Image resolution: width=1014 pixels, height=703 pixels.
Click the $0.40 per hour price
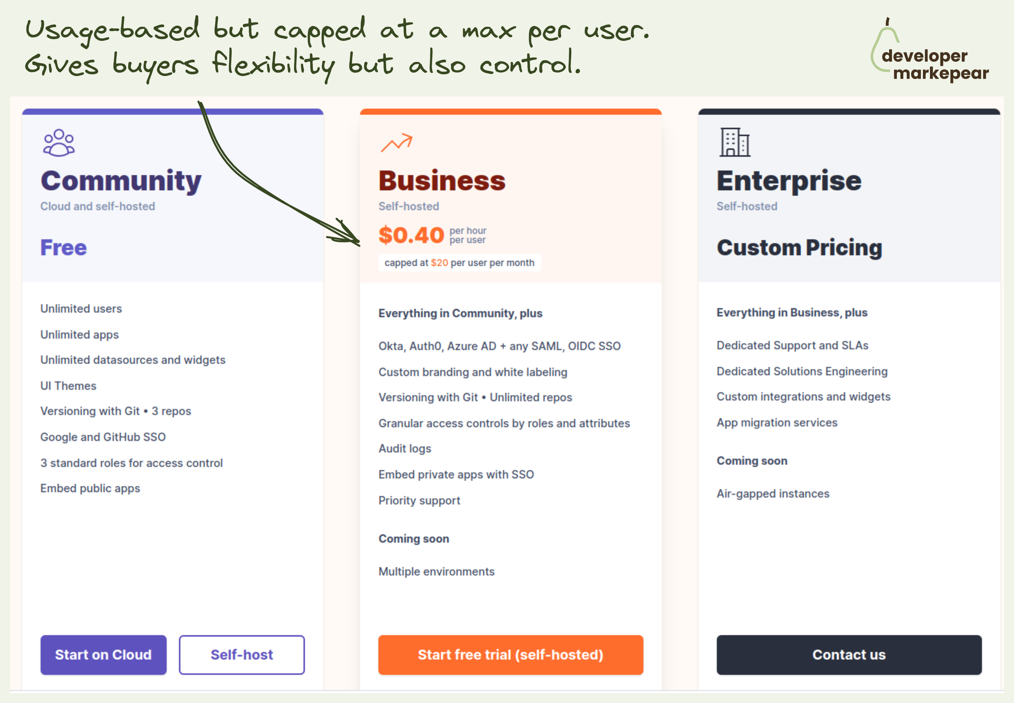click(432, 235)
